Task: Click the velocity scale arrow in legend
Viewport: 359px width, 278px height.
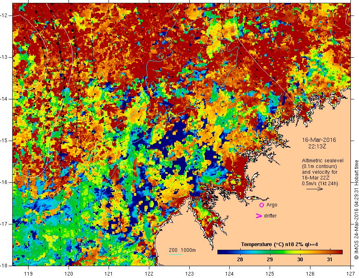Action: point(315,189)
